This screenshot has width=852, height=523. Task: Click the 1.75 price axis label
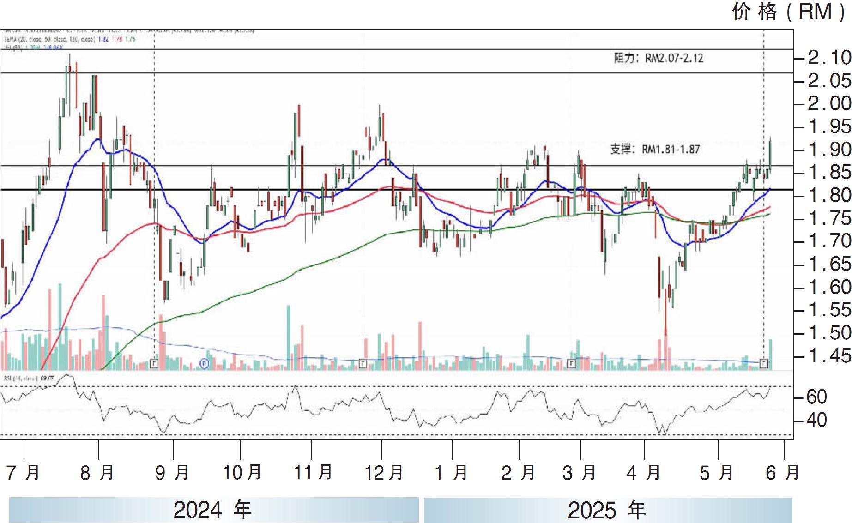pyautogui.click(x=829, y=218)
